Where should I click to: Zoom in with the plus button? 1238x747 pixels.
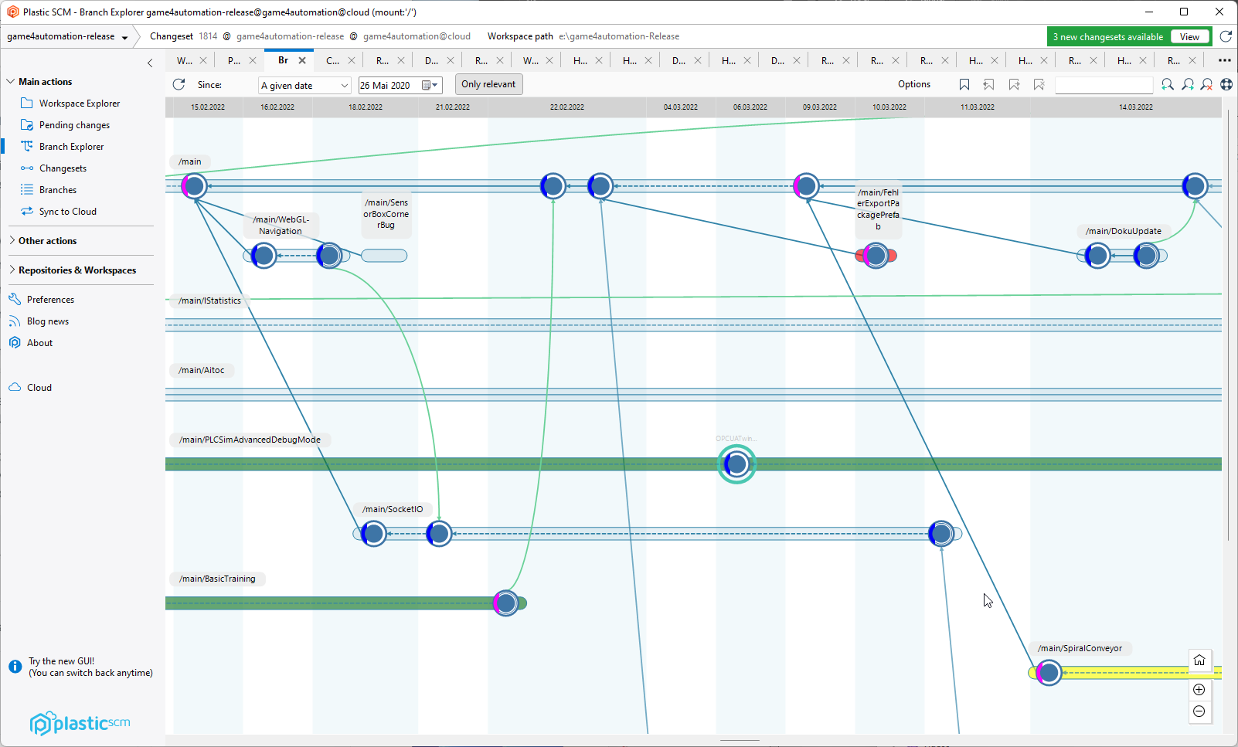[1199, 690]
